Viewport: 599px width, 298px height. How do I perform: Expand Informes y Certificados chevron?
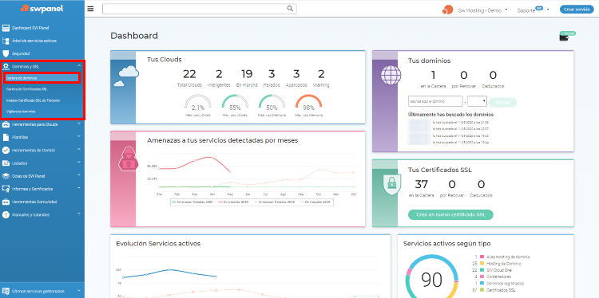[x=79, y=188]
